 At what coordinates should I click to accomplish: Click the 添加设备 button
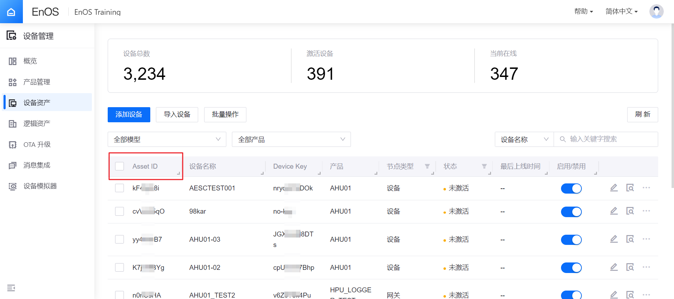(x=129, y=115)
